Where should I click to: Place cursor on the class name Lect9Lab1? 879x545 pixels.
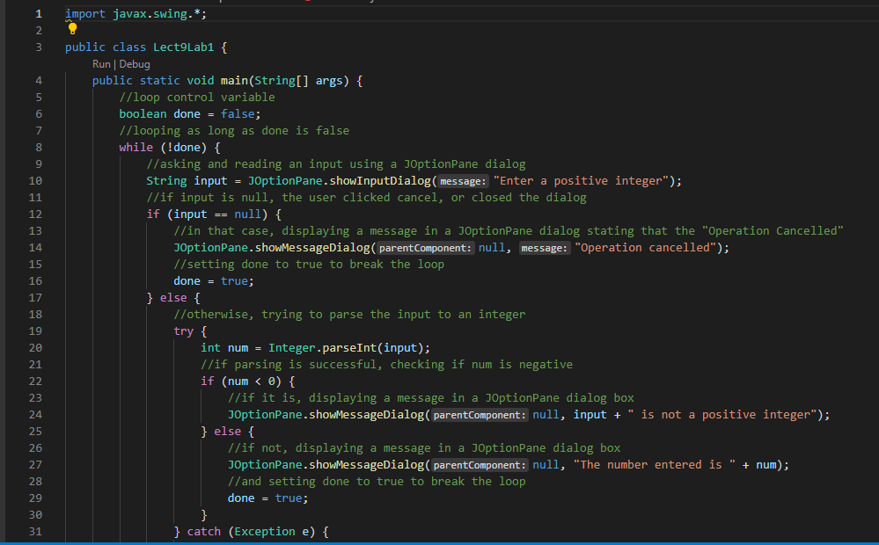click(x=183, y=47)
